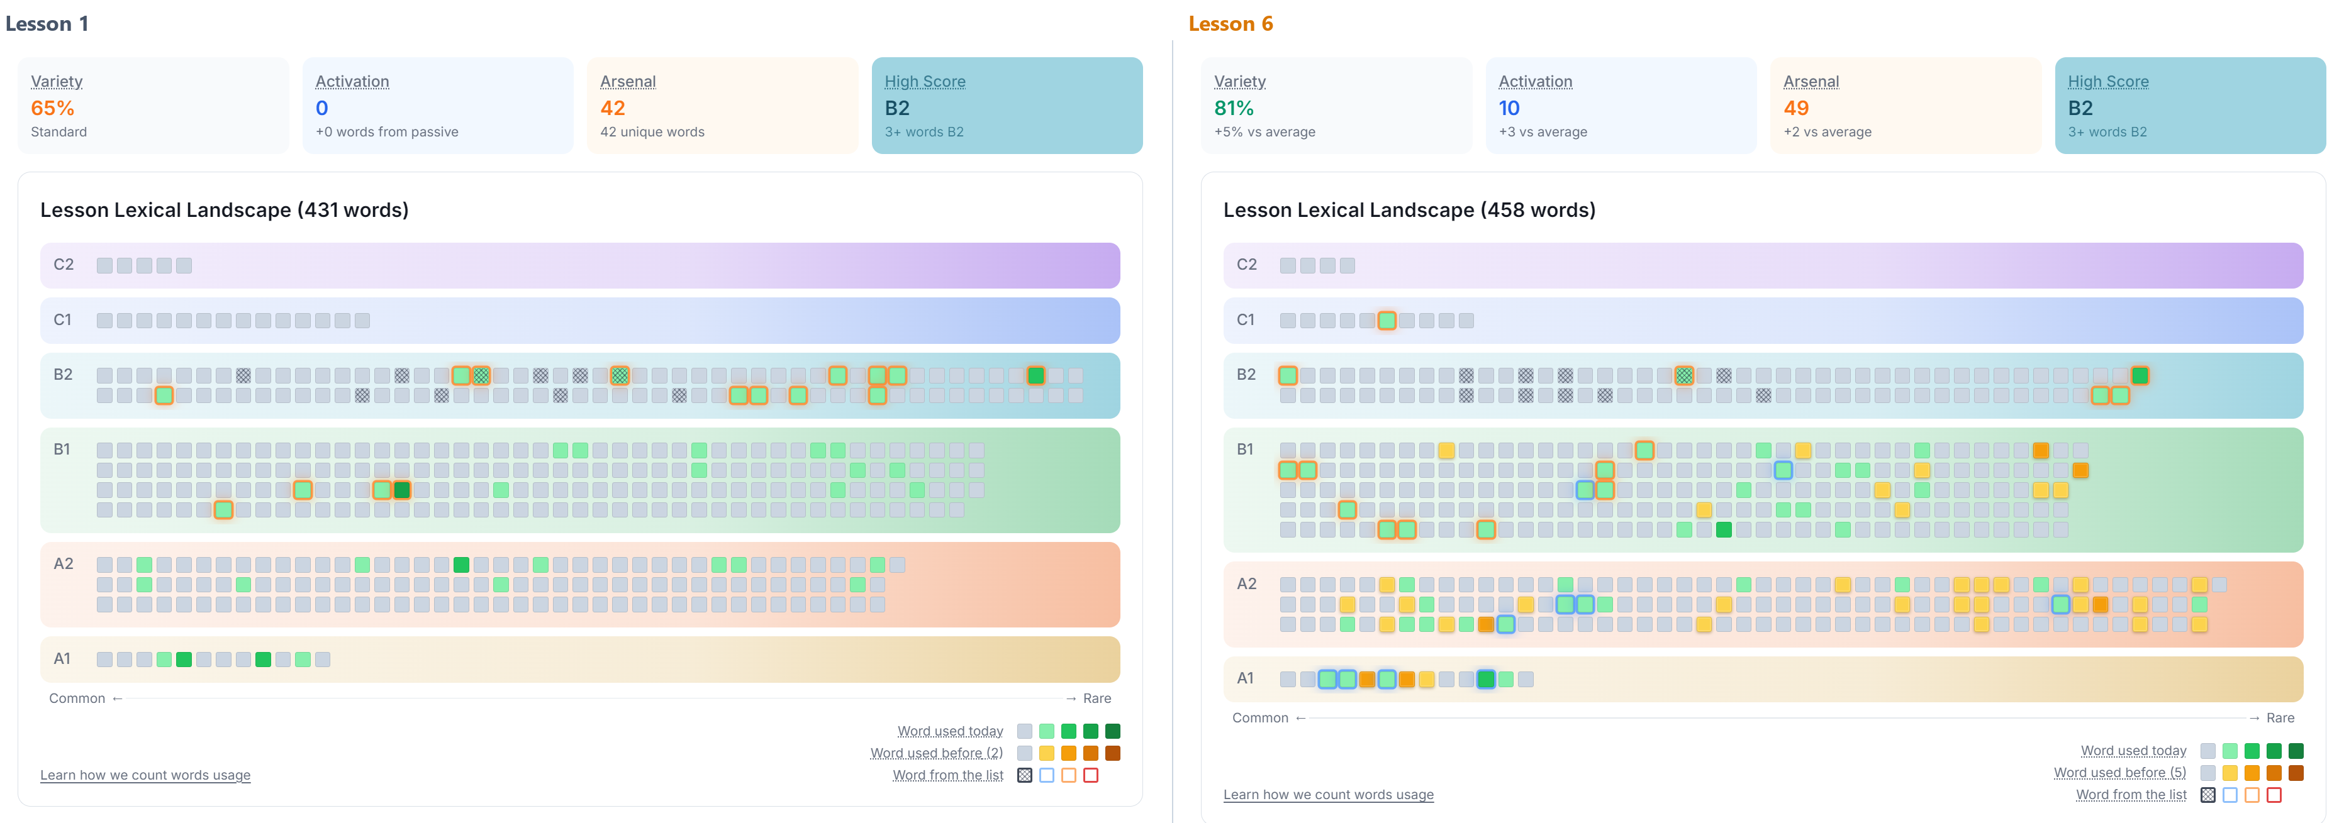The image size is (2344, 823).
Task: Click the darkest green swatch in Lesson 1 legend
Action: (x=1112, y=731)
